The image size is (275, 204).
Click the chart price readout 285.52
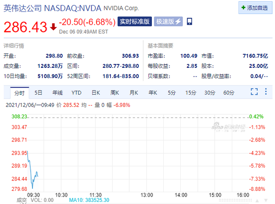71,105
